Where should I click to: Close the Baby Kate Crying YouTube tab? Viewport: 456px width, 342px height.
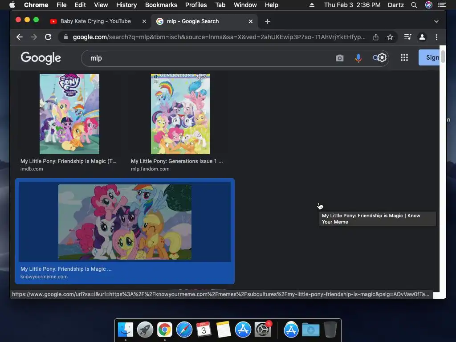pyautogui.click(x=144, y=21)
